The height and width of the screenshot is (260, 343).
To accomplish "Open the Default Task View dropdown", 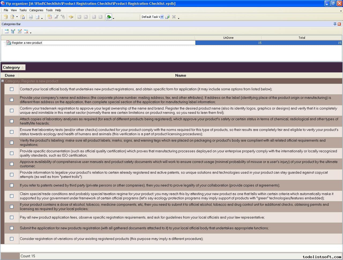I will pyautogui.click(x=162, y=17).
